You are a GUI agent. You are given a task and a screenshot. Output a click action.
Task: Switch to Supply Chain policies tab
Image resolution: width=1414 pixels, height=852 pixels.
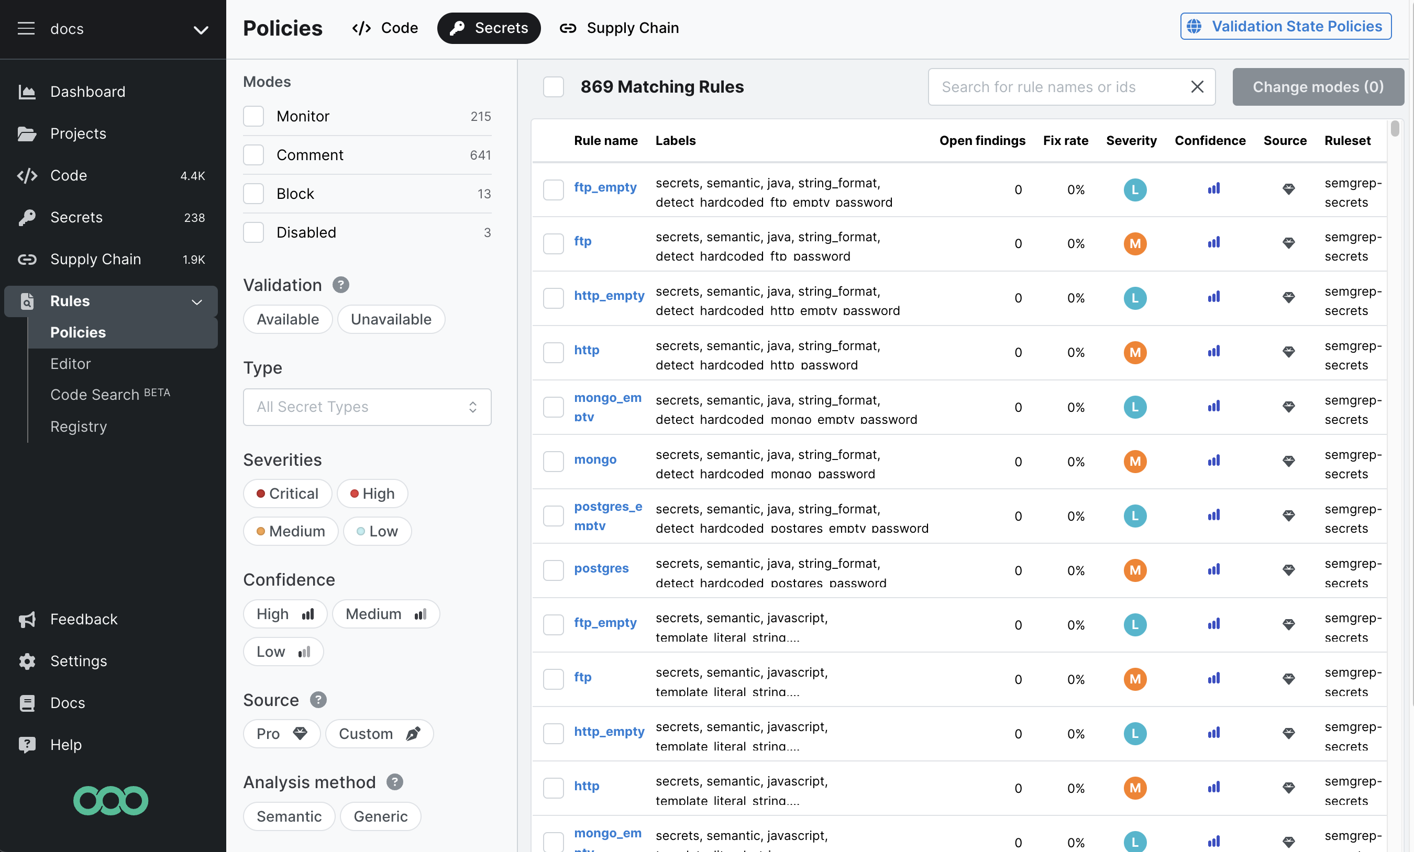tap(619, 28)
